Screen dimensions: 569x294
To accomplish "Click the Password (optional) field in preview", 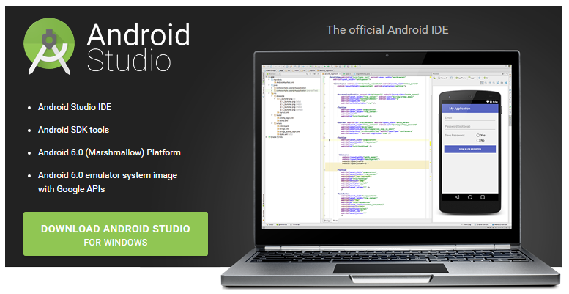I will click(x=470, y=127).
